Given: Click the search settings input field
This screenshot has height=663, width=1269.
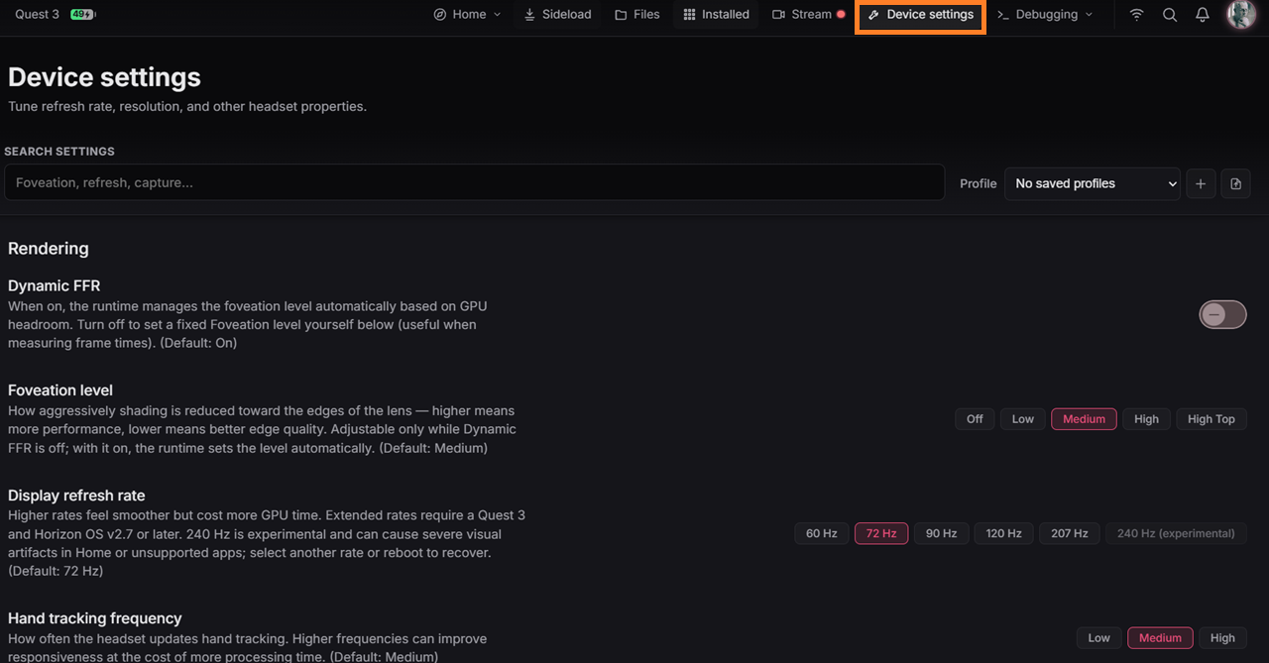Looking at the screenshot, I should pos(474,182).
